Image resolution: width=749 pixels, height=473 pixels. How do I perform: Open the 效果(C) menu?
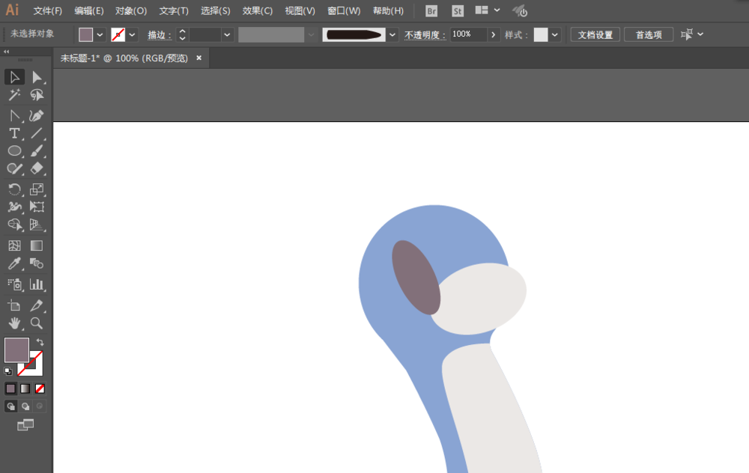[x=258, y=10]
